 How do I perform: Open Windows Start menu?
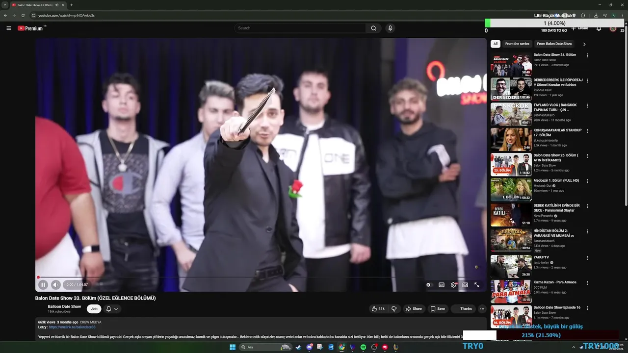pos(233,347)
